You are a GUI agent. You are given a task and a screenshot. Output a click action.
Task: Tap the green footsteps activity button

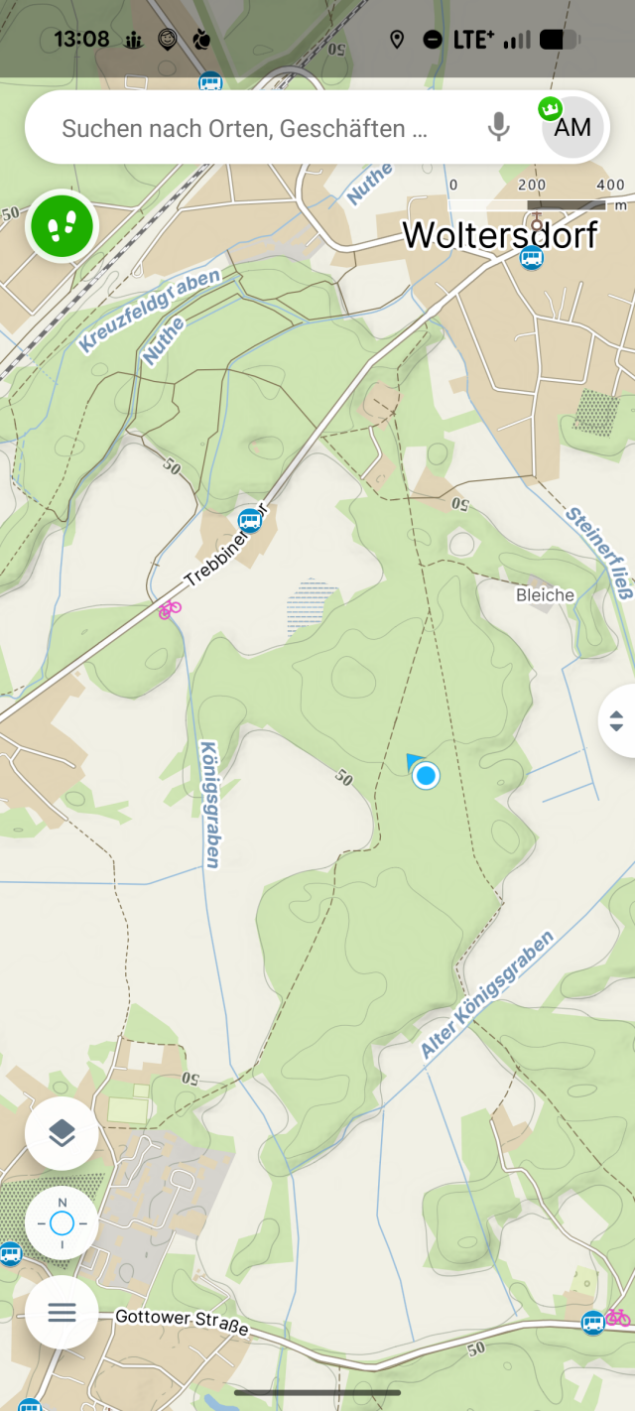[63, 226]
